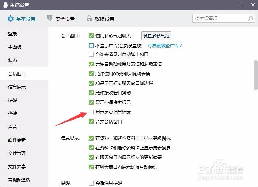
Task: Click the 设置多彩气泡 button
Action: 156,36
